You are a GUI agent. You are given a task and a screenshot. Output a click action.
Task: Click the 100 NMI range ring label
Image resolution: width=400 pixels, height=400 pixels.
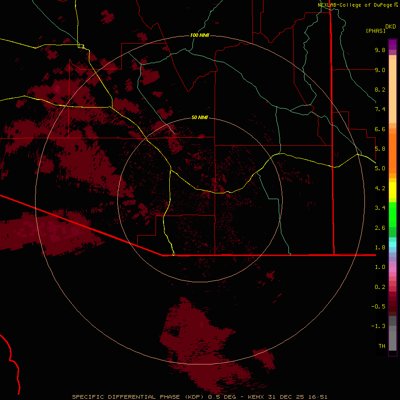200,35
